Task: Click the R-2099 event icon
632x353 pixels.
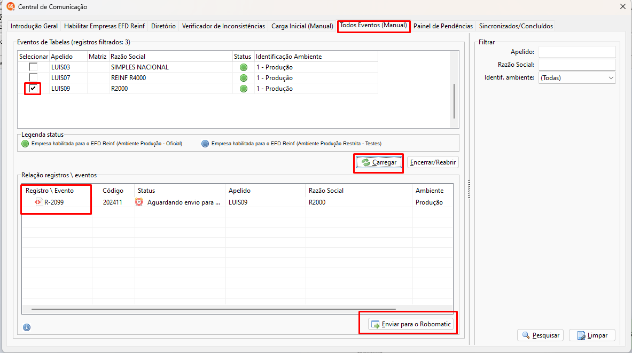Action: [x=38, y=202]
